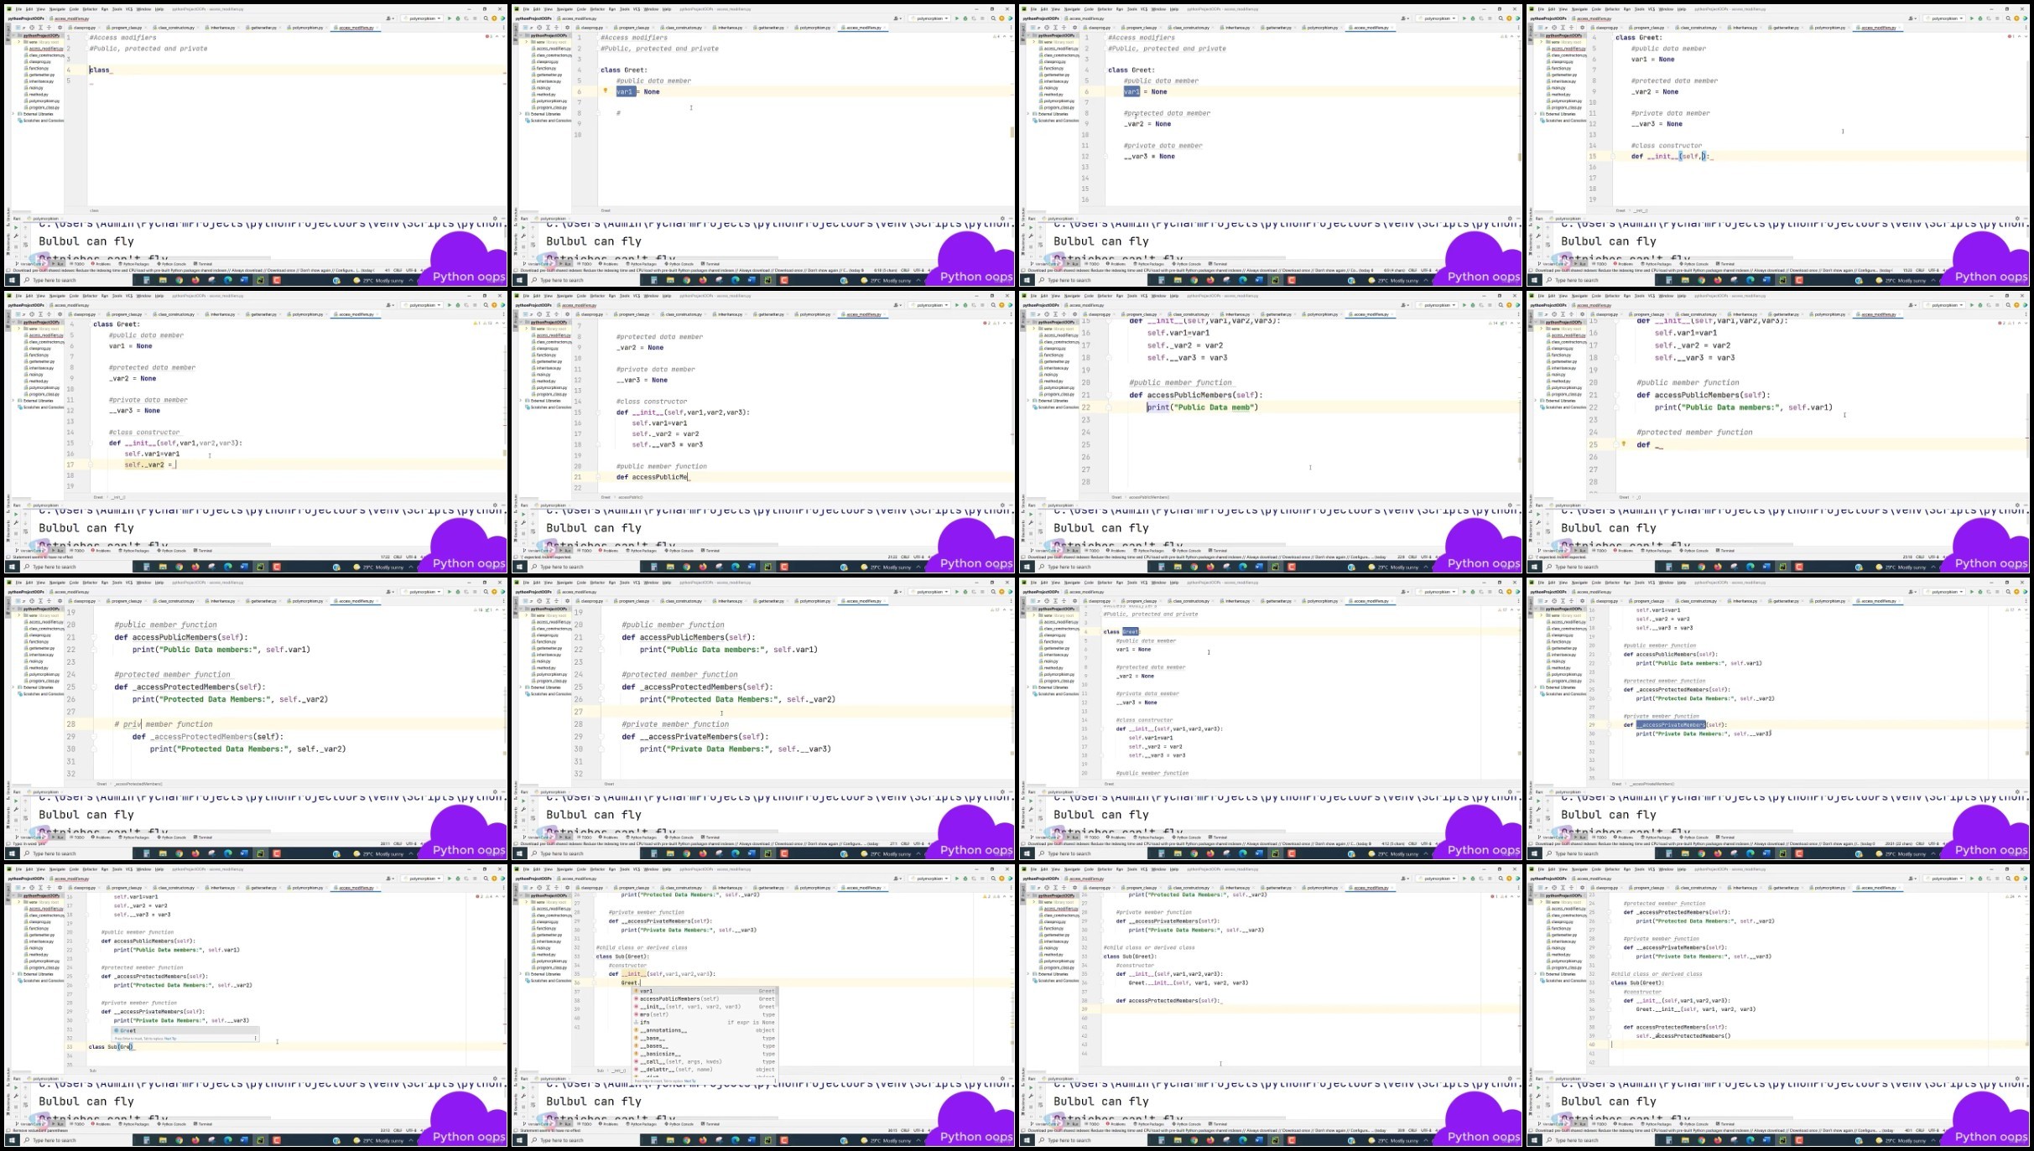Click 'Next Tip' link under 'Greet.' completion list
Image resolution: width=2034 pixels, height=1151 pixels.
689,1081
